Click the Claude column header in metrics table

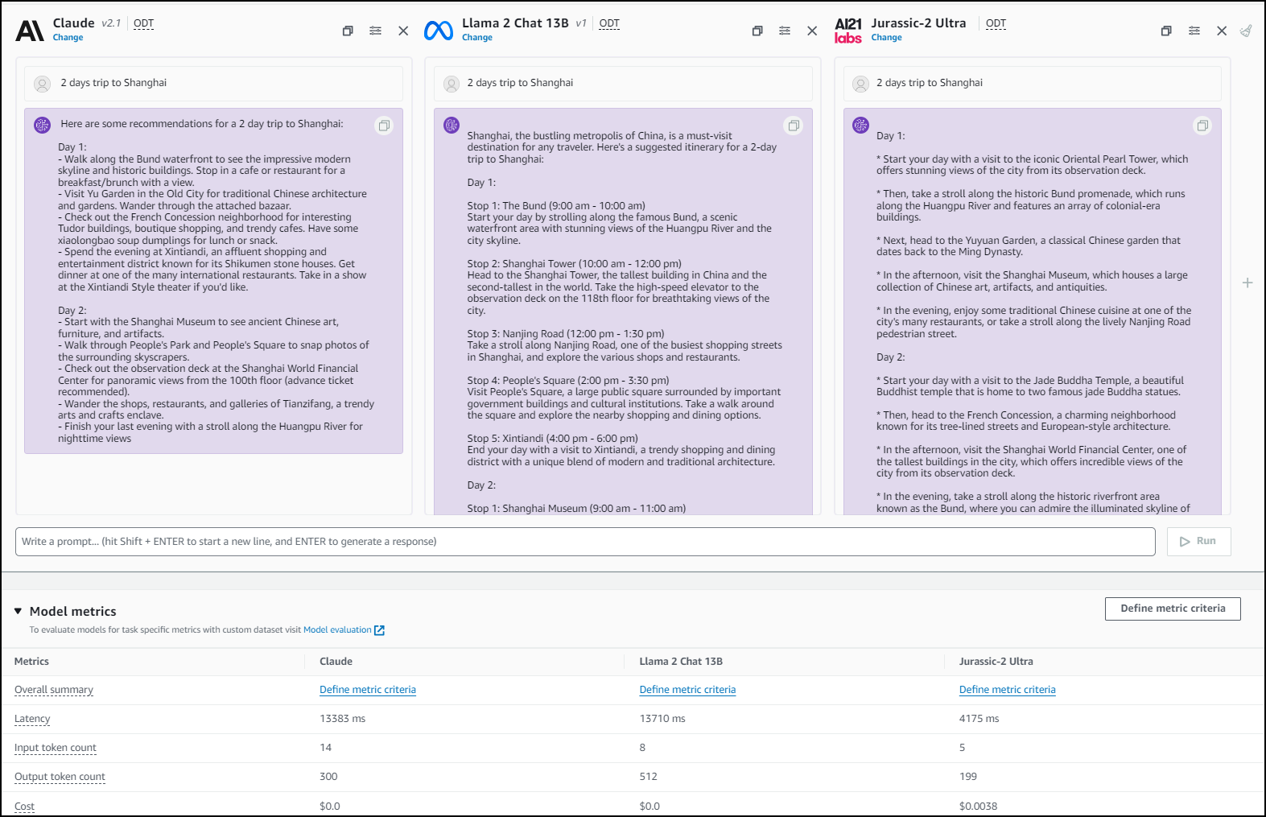coord(336,662)
